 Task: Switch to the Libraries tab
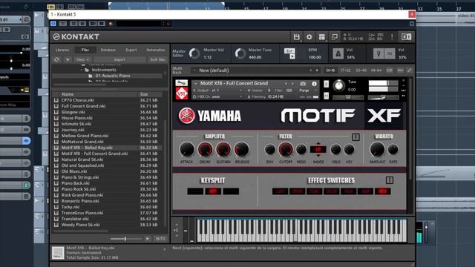[x=62, y=50]
